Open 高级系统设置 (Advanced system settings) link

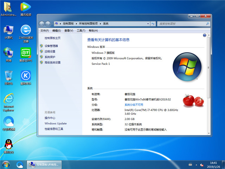(x=52, y=62)
